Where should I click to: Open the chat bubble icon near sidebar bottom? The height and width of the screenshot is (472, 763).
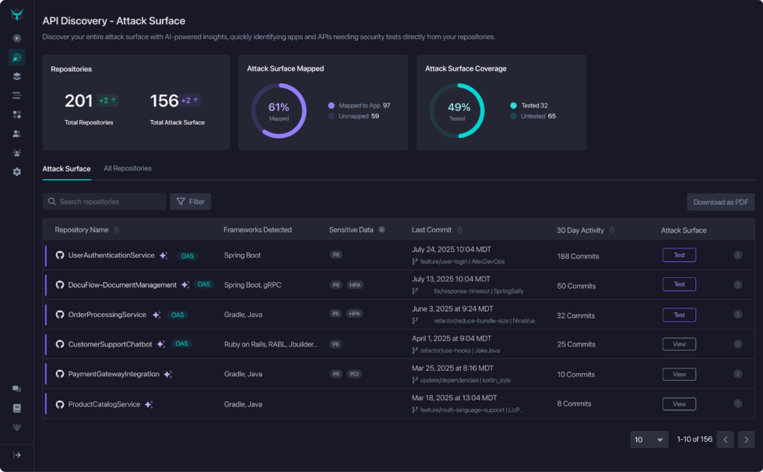pyautogui.click(x=16, y=388)
